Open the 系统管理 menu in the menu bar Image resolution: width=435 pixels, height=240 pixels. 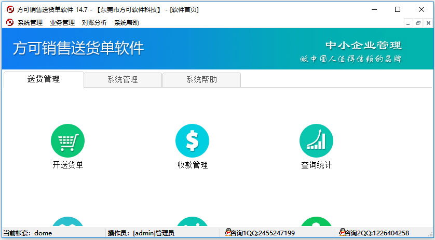tap(30, 23)
